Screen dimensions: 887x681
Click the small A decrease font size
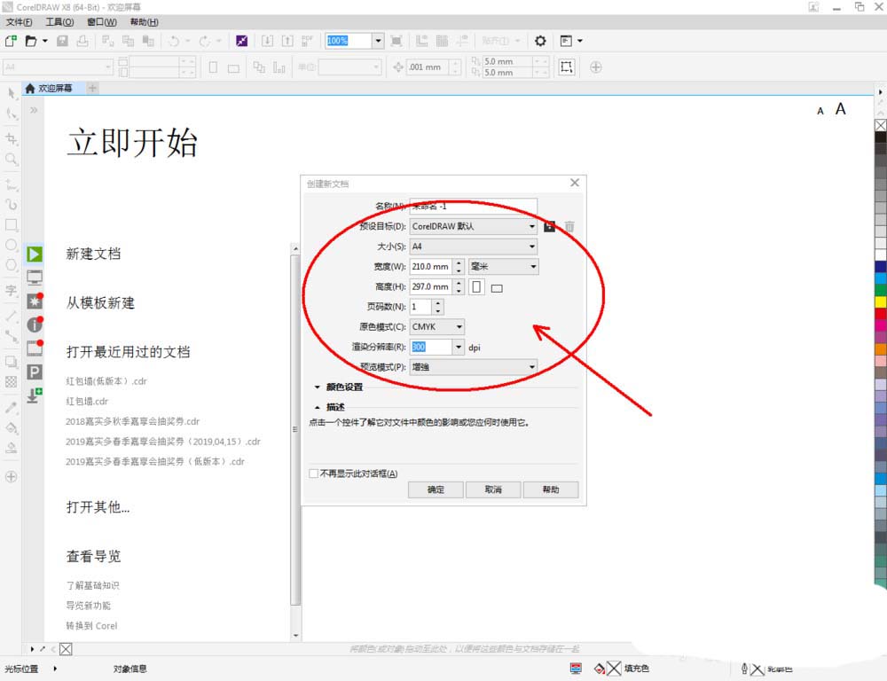click(x=820, y=111)
